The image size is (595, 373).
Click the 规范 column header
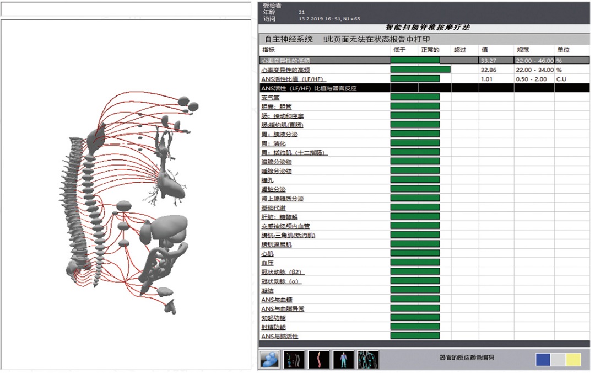coord(523,50)
